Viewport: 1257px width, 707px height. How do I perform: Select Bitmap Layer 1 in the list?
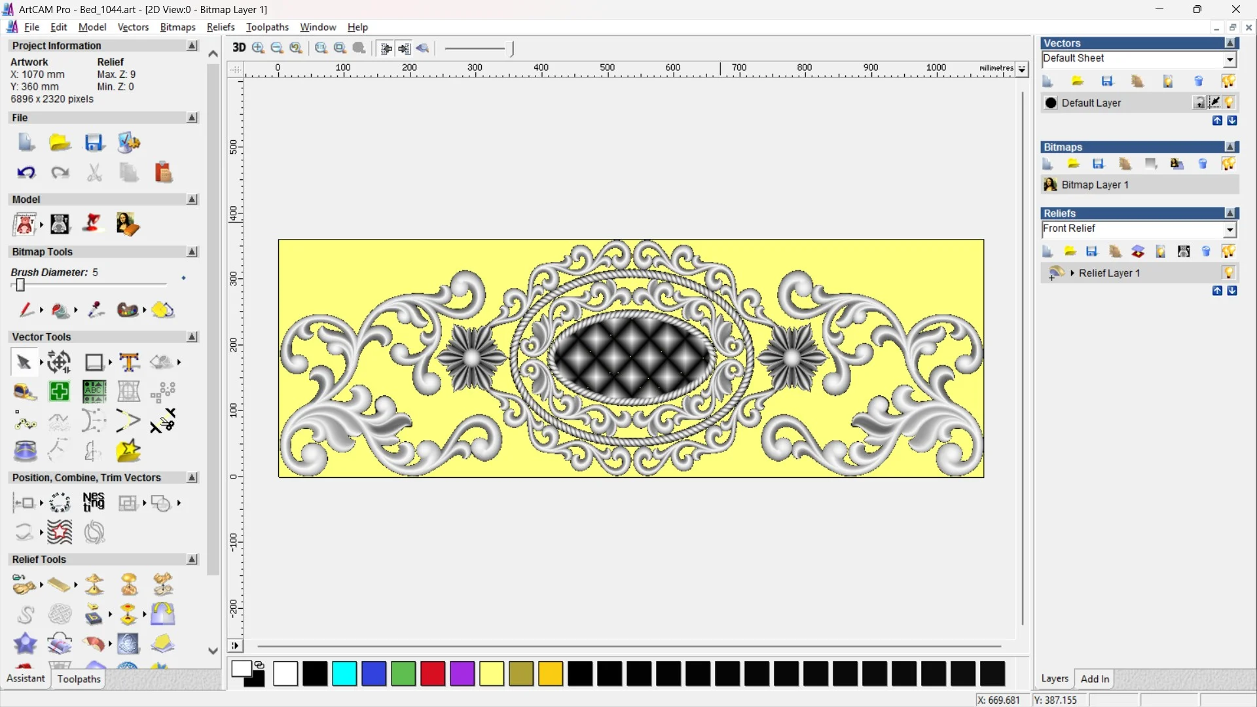[1095, 185]
